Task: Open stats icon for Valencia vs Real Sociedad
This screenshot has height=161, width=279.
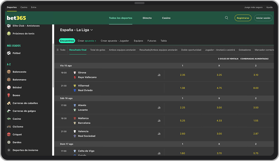Action: (x=159, y=134)
